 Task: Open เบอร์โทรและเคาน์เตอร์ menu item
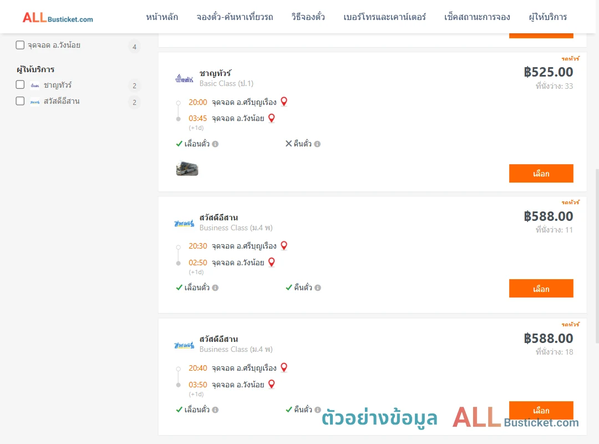coord(385,17)
